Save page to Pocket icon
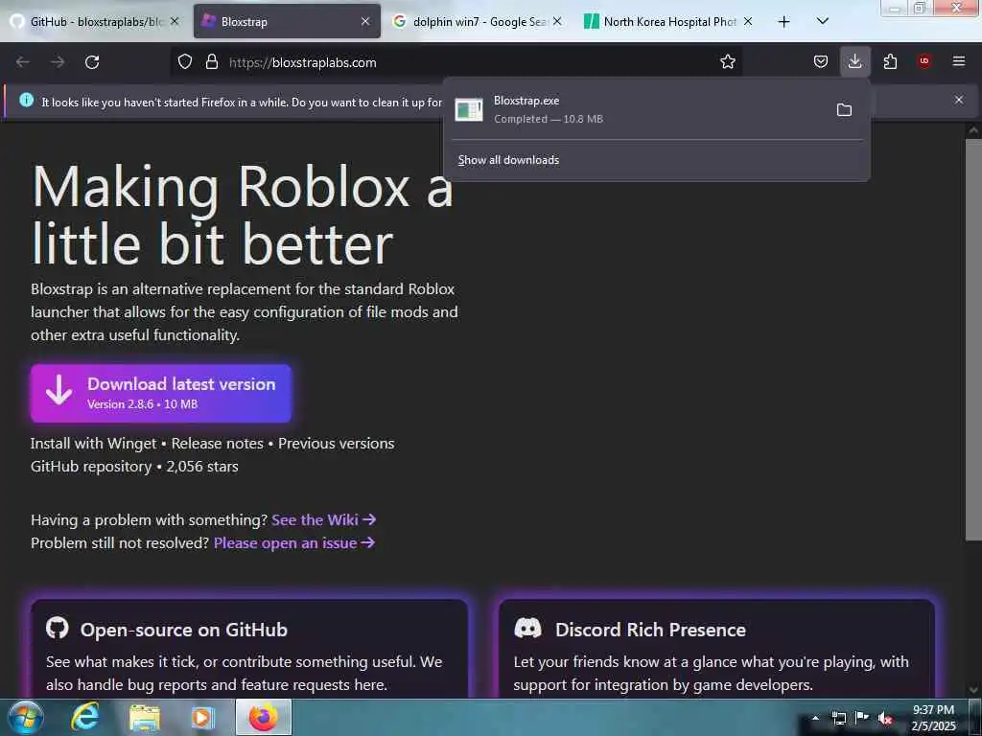 coord(821,62)
